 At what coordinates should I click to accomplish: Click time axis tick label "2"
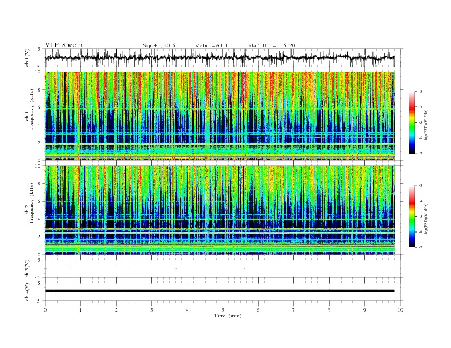[116, 310]
